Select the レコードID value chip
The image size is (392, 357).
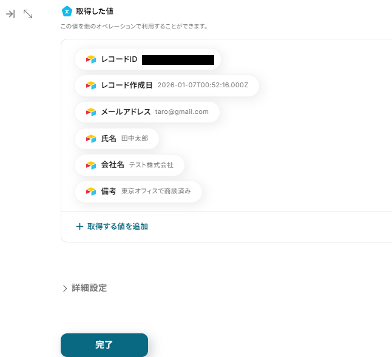147,59
